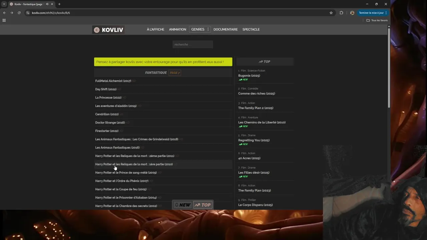Open Harry Potter Reliques 1ère partie (2010)
Screen dimensions: 427x240
pyautogui.click(x=134, y=164)
